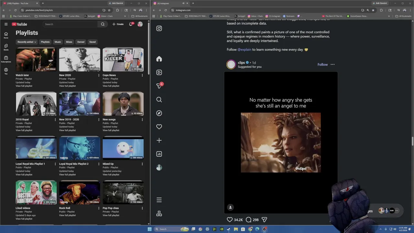Click the tagged people icon on the clips video
Viewport: 414px width, 233px height.
pyautogui.click(x=230, y=207)
